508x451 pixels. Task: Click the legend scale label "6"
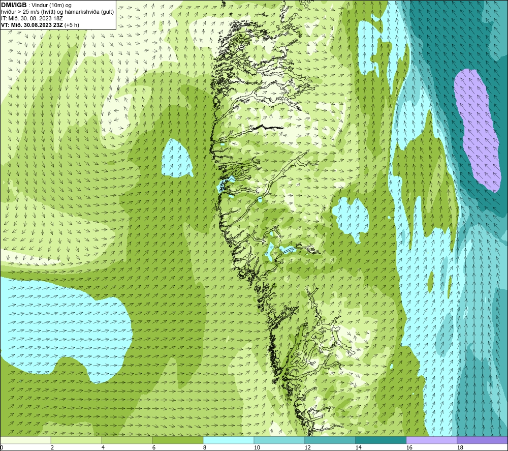point(153,447)
